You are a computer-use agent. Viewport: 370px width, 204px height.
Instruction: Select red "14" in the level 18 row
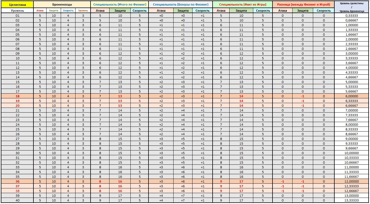[241, 96]
